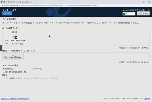
Task: Choose the 自動構成 automatic radio button
Action: pos(4,69)
